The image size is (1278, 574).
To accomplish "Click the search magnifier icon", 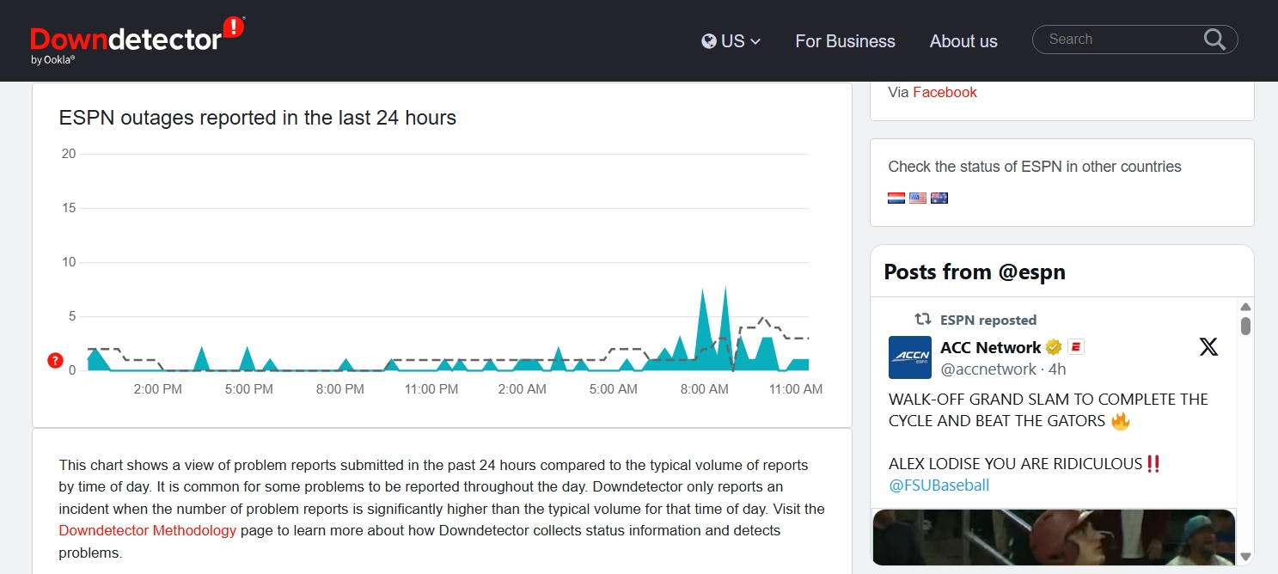I will [x=1214, y=40].
